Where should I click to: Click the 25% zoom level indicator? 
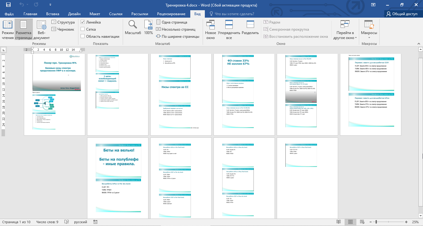(x=415, y=222)
